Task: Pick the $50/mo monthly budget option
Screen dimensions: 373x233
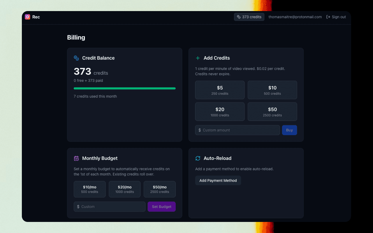Action: click(159, 189)
